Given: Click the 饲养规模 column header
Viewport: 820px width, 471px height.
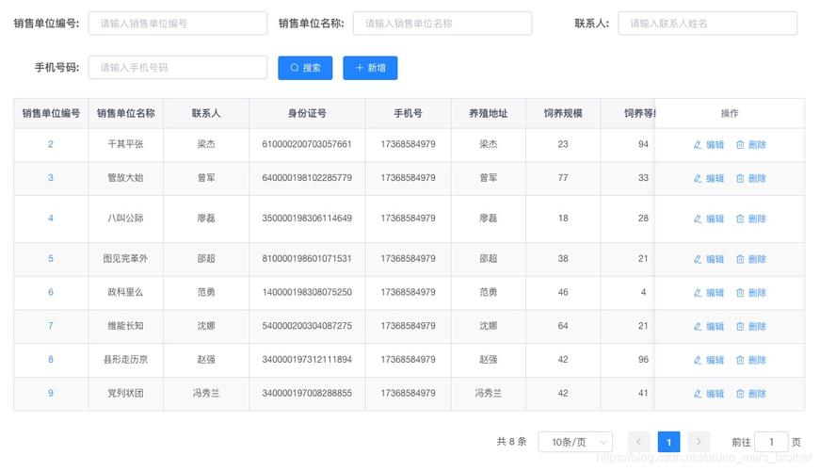Looking at the screenshot, I should coord(563,114).
